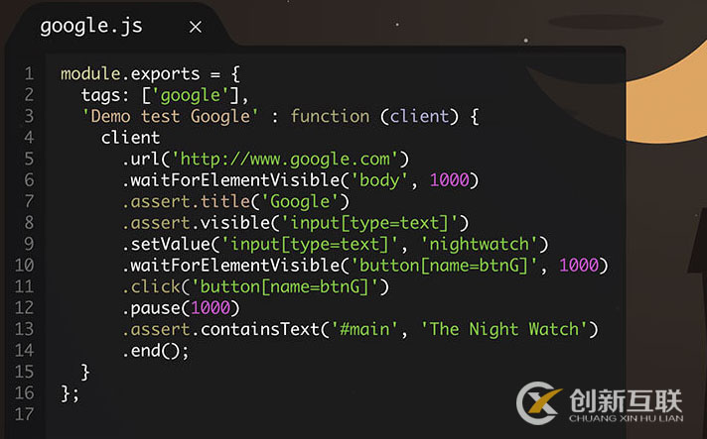Click .assert on the title line
This screenshot has width=707, height=439.
pyautogui.click(x=156, y=201)
